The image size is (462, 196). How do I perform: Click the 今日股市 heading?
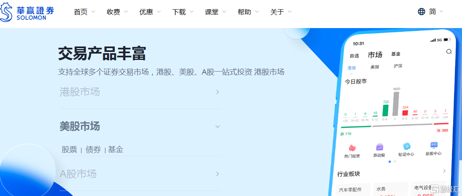(x=356, y=81)
